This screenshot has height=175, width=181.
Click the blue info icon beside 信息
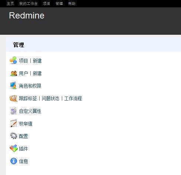coord(14,161)
